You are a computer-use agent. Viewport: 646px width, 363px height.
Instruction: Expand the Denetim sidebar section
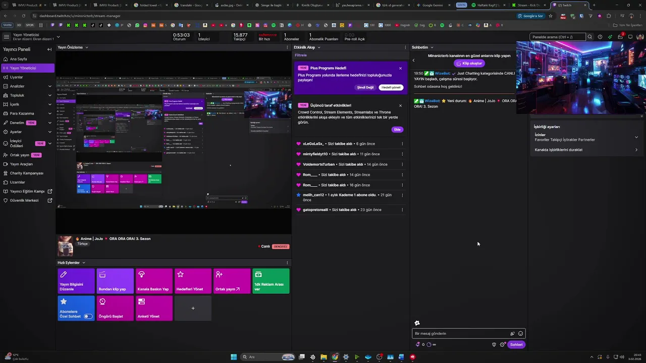click(49, 123)
